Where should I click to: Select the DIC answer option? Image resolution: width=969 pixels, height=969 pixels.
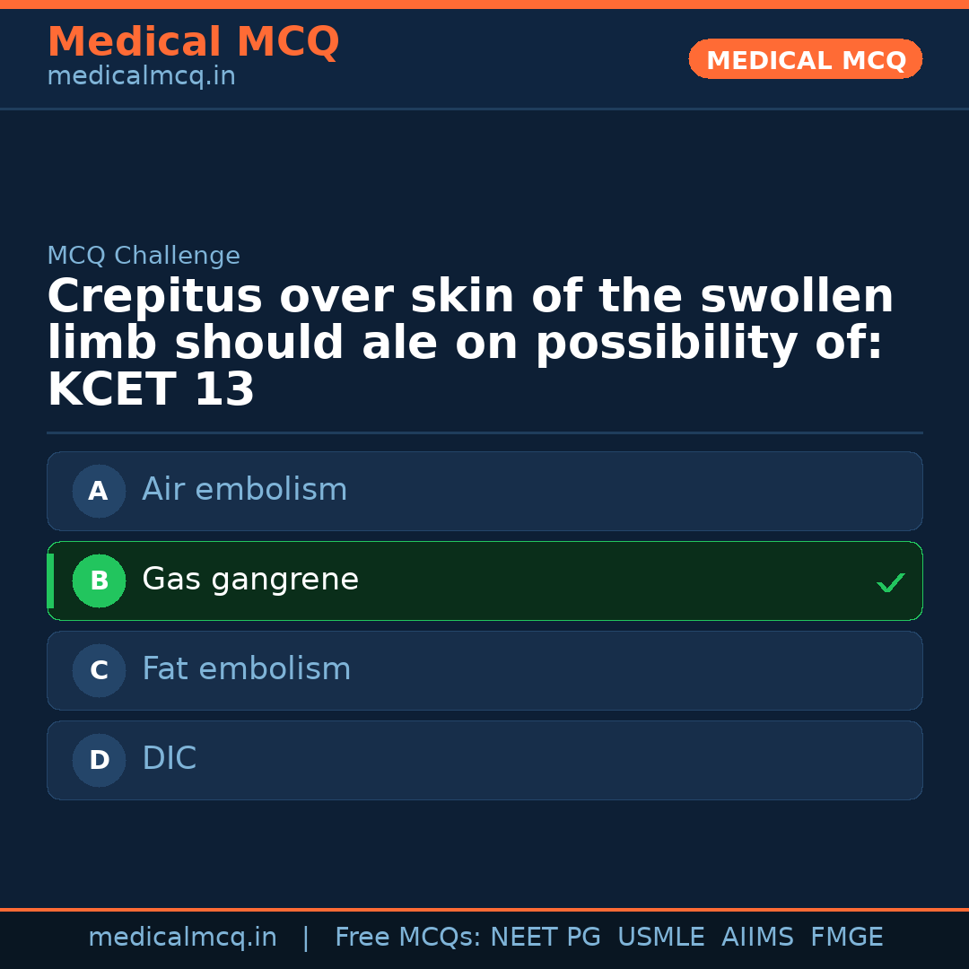[484, 760]
